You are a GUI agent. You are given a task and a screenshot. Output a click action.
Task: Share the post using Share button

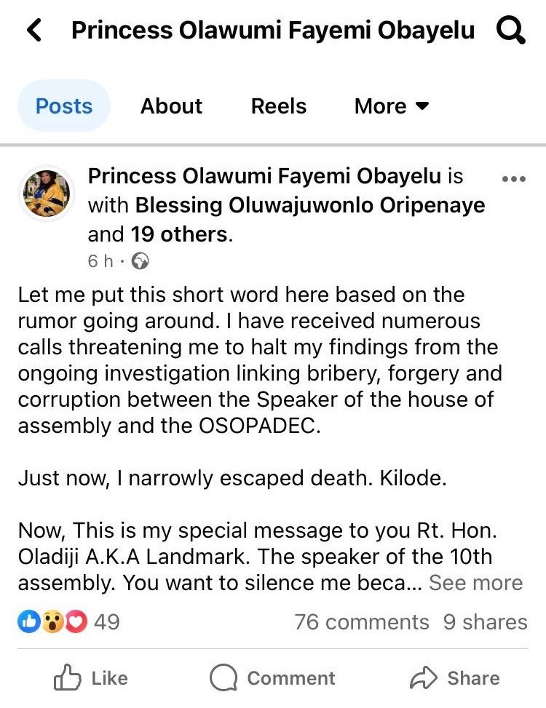[x=455, y=678]
